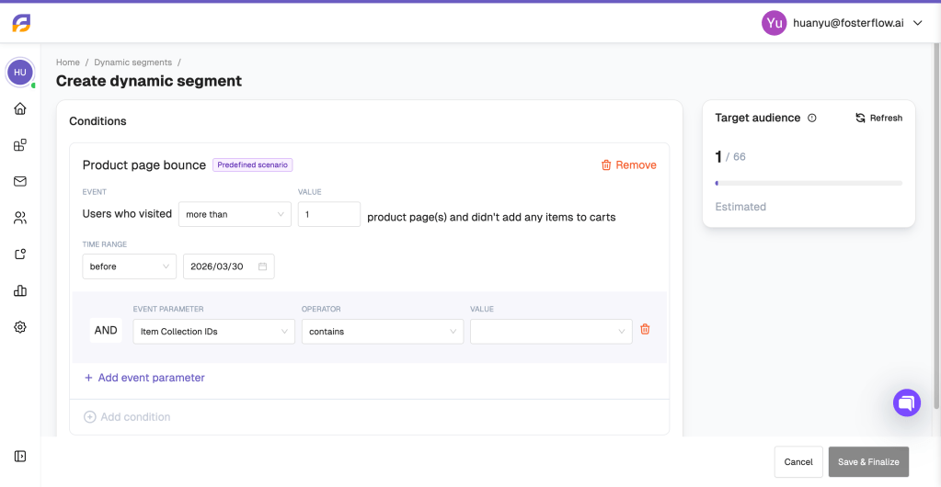Click the HU workspace avatar
Screen dimensions: 941x487
(x=20, y=73)
